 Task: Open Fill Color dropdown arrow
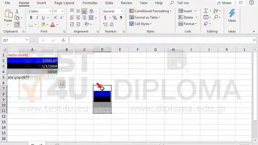48,25
